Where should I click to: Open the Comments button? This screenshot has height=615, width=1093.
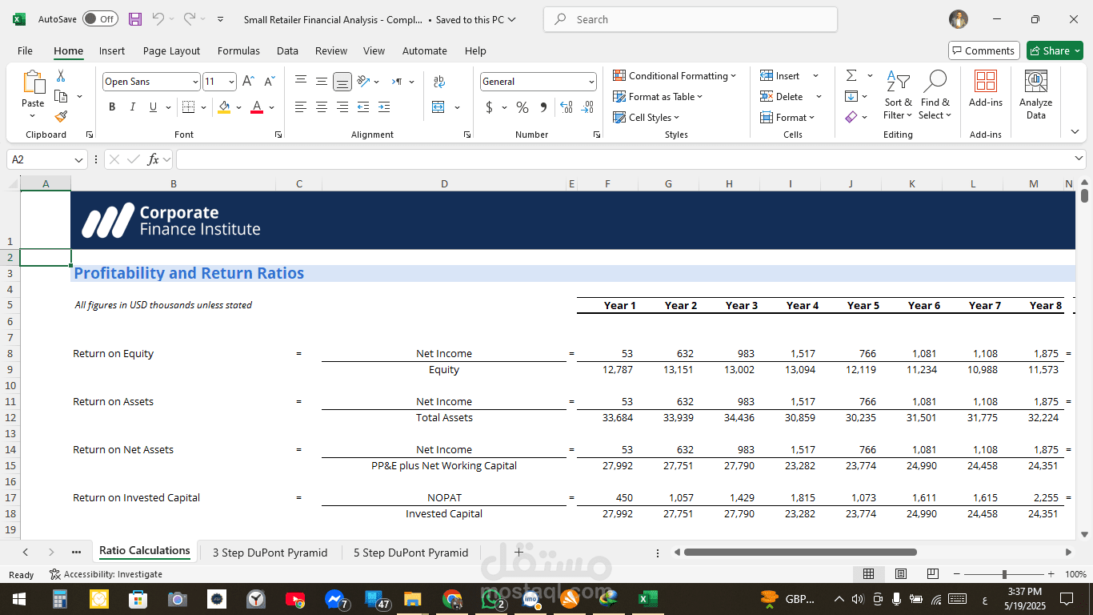983,50
